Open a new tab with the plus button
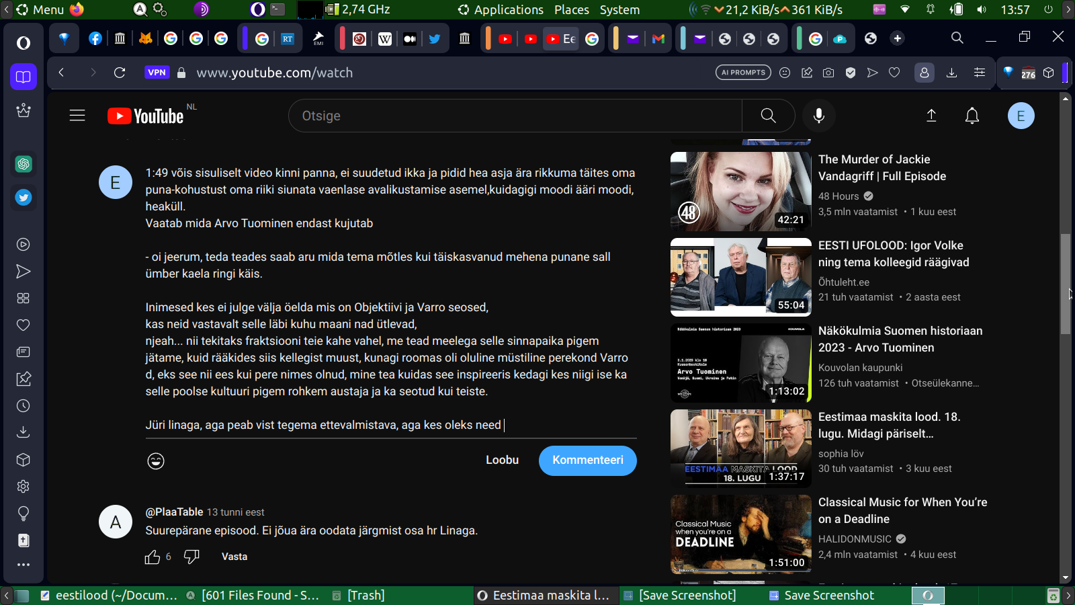The height and width of the screenshot is (605, 1075). [898, 38]
